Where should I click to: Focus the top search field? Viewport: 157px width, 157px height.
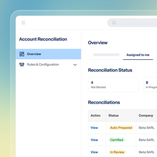tap(132, 23)
